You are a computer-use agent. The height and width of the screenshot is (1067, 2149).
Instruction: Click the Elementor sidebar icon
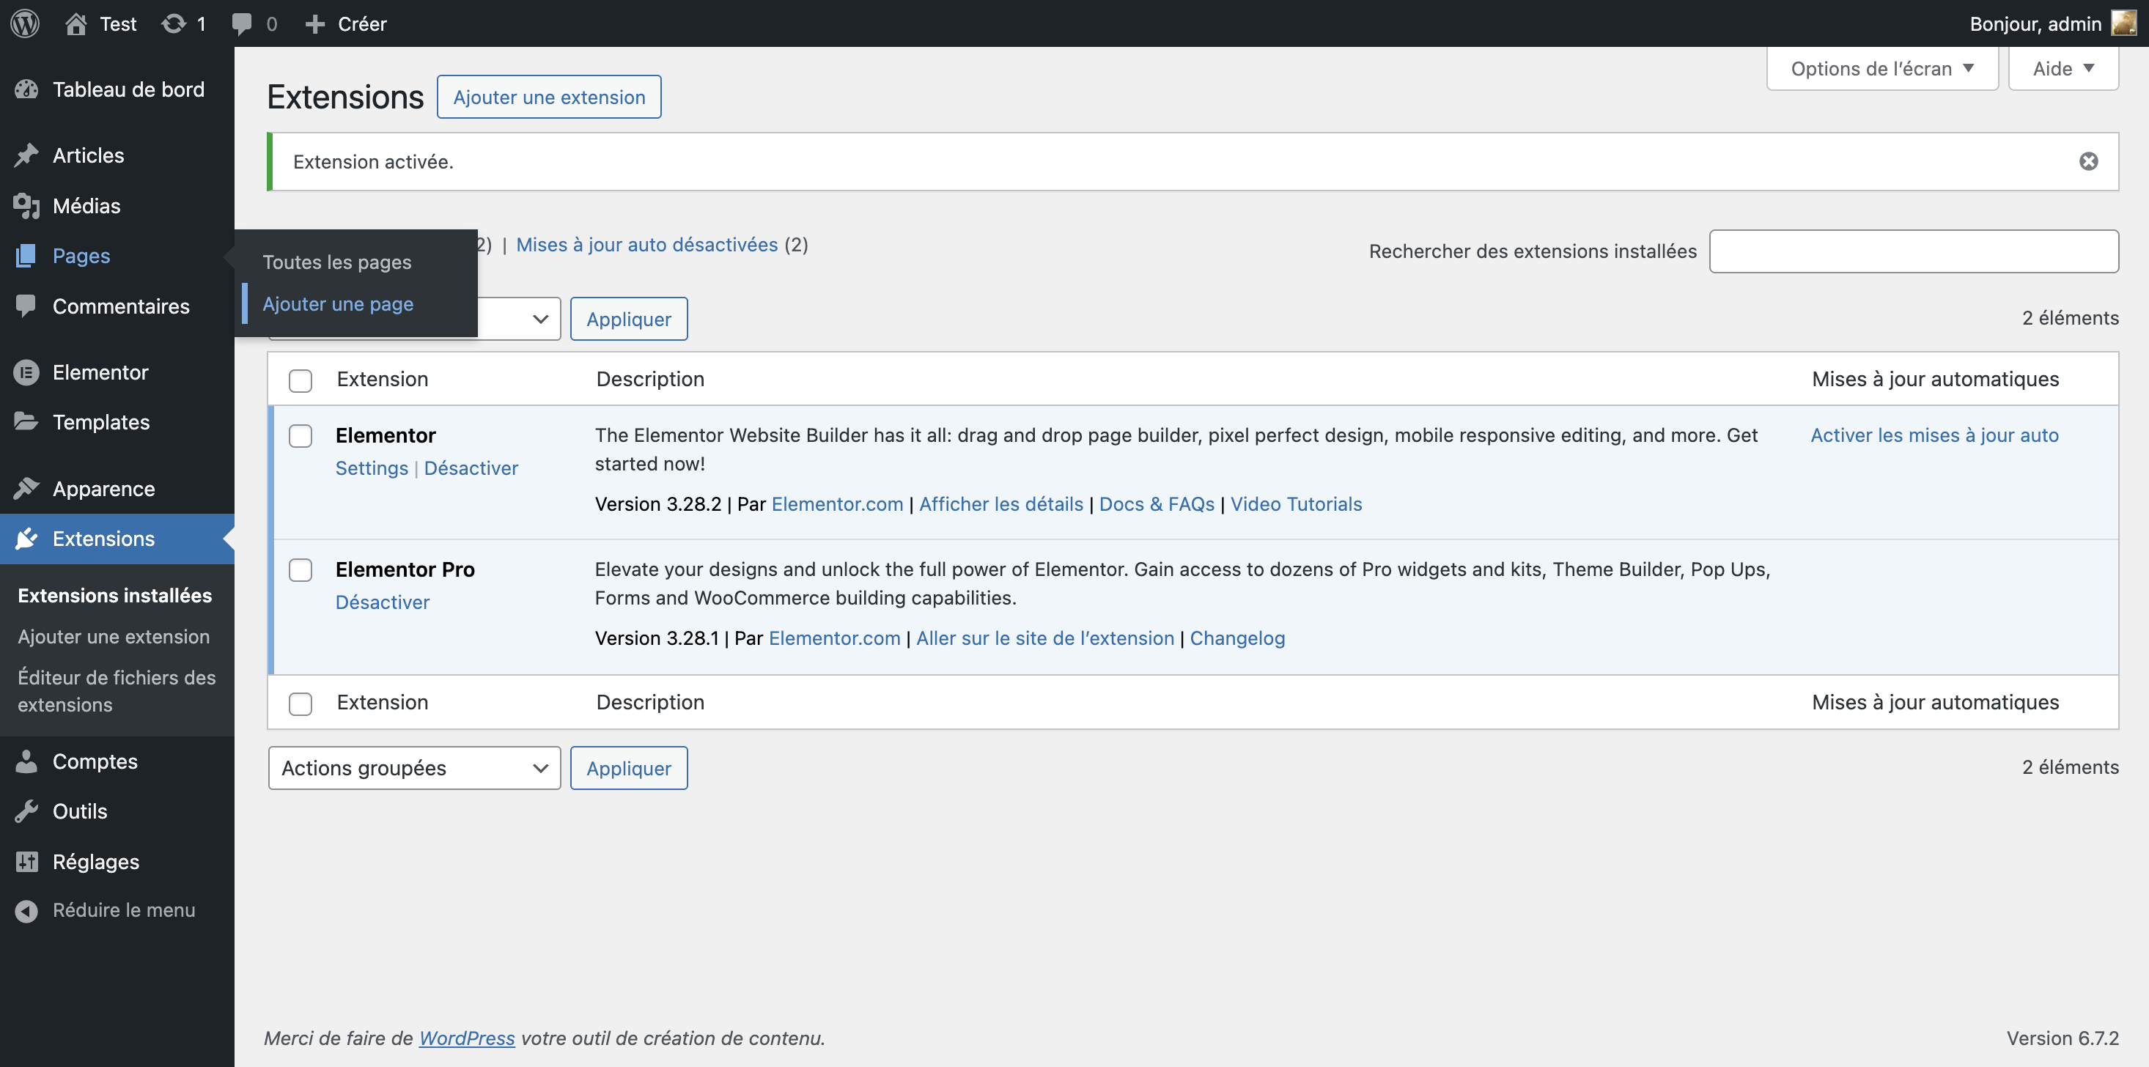(x=26, y=372)
